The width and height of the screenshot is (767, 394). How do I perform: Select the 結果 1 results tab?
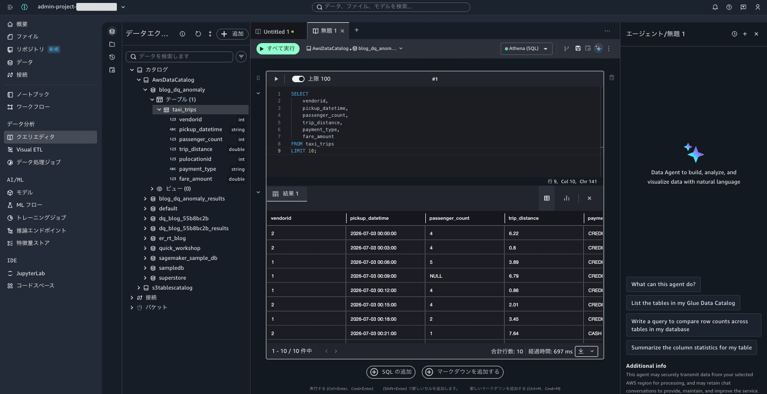(x=286, y=194)
